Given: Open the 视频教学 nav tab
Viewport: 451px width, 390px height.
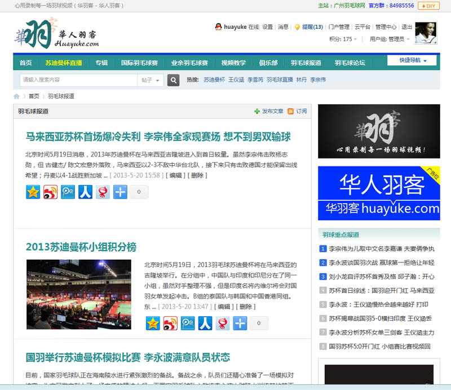Looking at the screenshot, I should coord(233,63).
